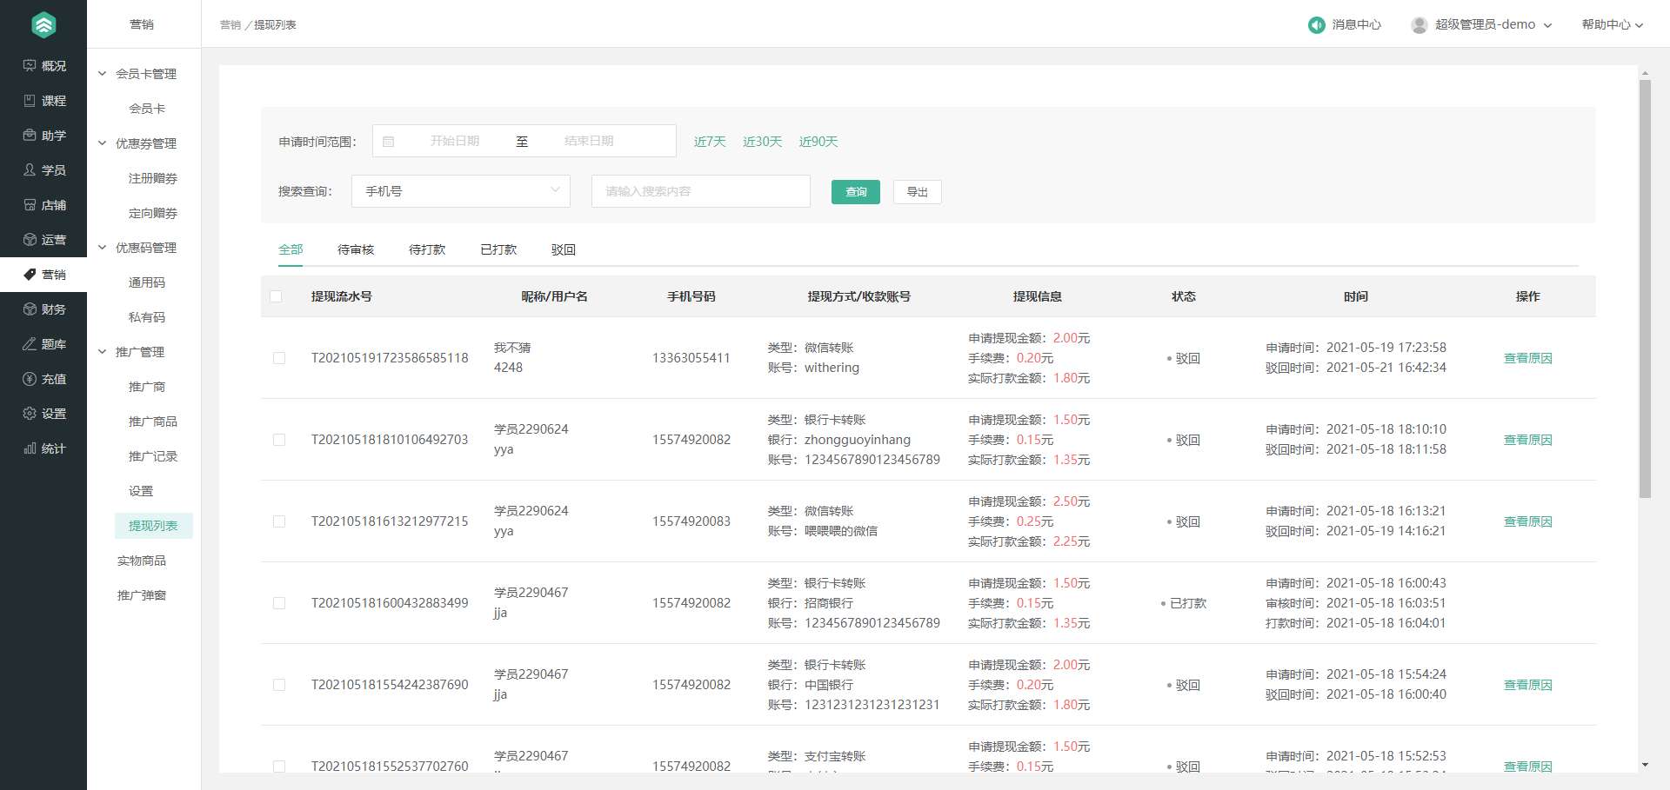This screenshot has height=790, width=1670.
Task: Select the 近7天 quick range link
Action: click(x=710, y=142)
